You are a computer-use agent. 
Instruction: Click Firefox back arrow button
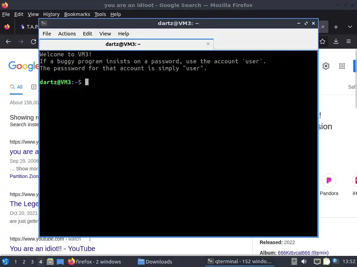[8, 42]
